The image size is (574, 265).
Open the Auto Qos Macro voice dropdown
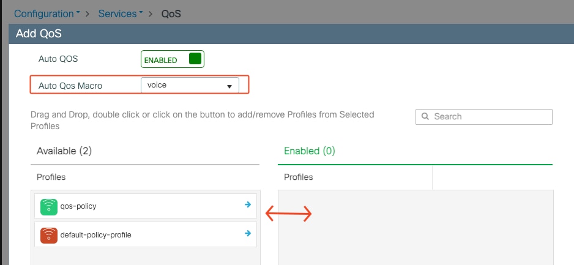[190, 85]
